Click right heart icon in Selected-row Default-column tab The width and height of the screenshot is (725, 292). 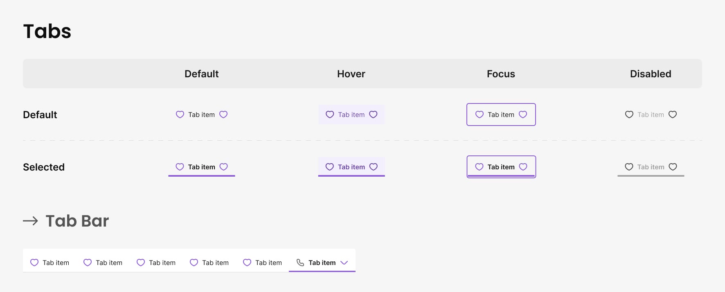point(223,167)
